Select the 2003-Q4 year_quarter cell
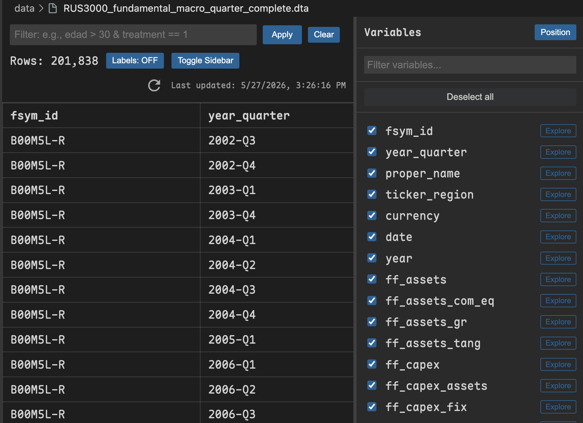Image resolution: width=583 pixels, height=423 pixels. pos(277,215)
